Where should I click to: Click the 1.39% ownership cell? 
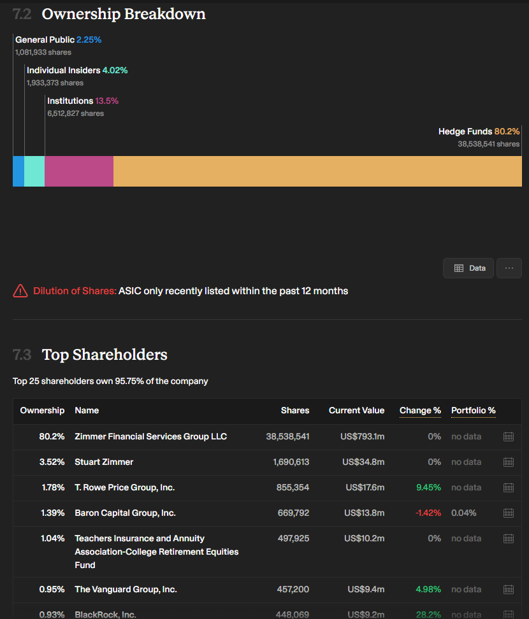[52, 513]
